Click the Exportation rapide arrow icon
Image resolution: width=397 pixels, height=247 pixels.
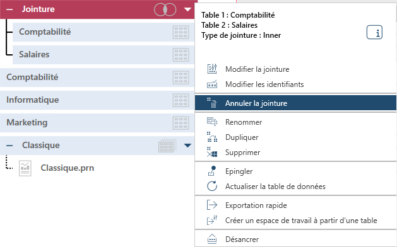click(x=212, y=205)
